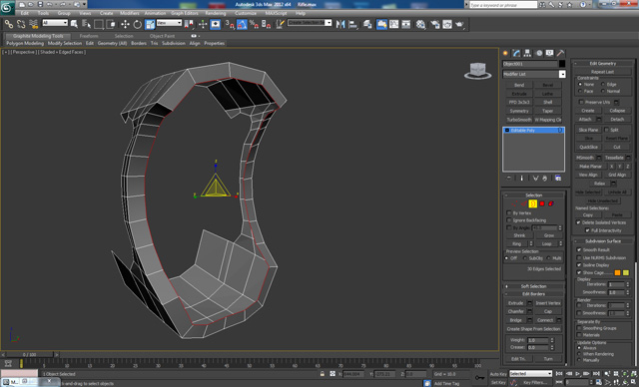The width and height of the screenshot is (639, 387).
Task: Click the Align tool icon
Action: tap(352, 24)
